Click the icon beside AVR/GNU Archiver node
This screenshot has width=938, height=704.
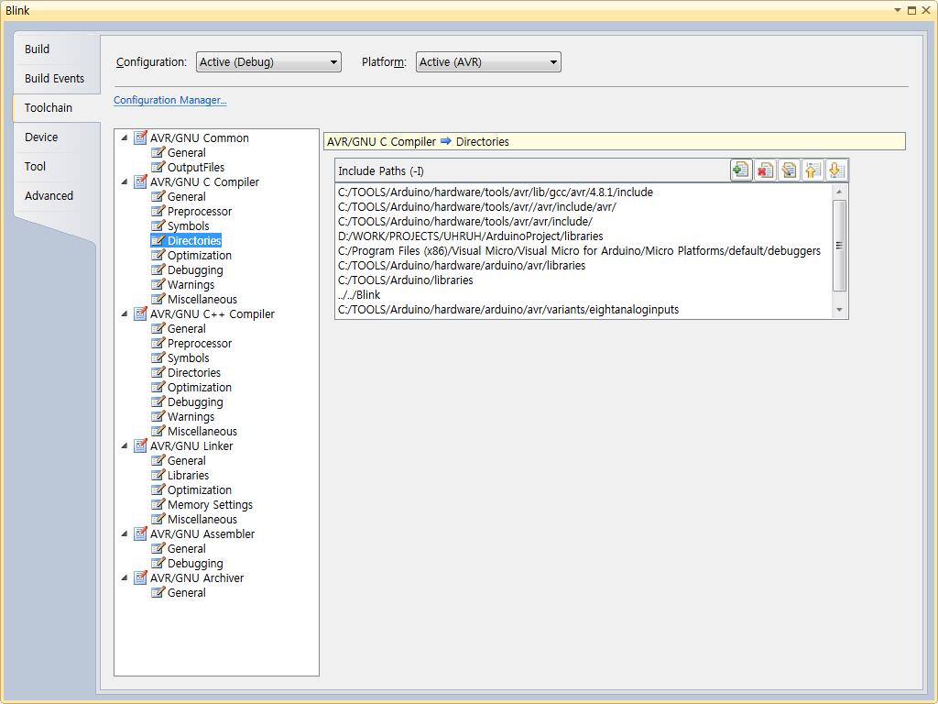tap(140, 578)
